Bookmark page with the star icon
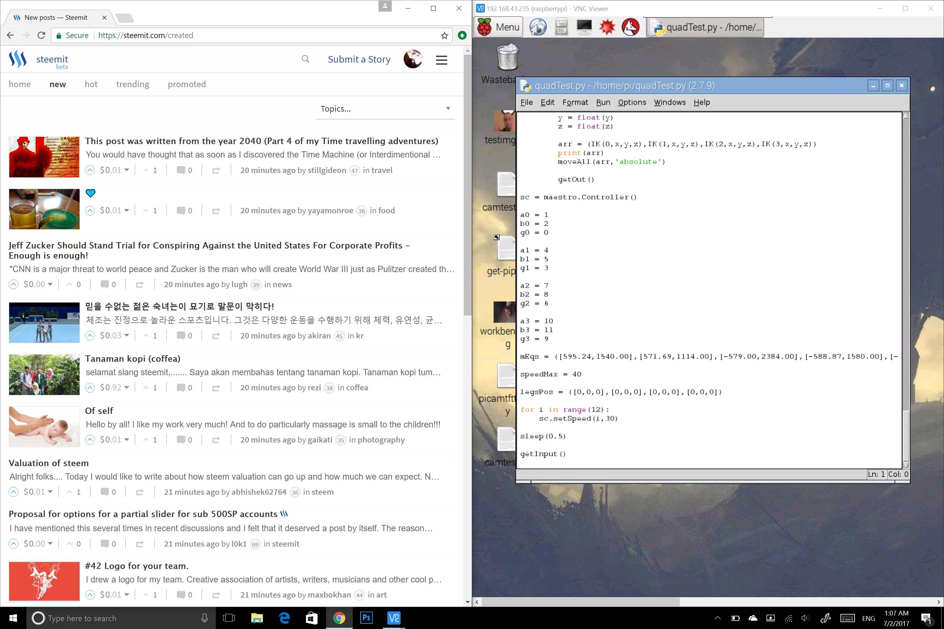Image resolution: width=944 pixels, height=629 pixels. pos(444,35)
